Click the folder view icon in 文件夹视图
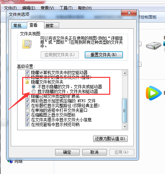165x174 pixels. click(x=27, y=44)
